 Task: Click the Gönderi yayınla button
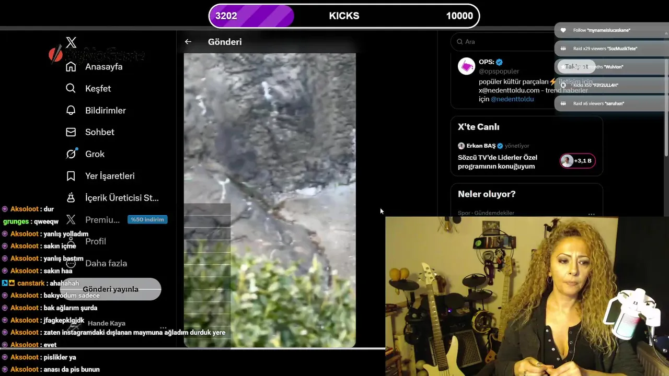pos(110,289)
